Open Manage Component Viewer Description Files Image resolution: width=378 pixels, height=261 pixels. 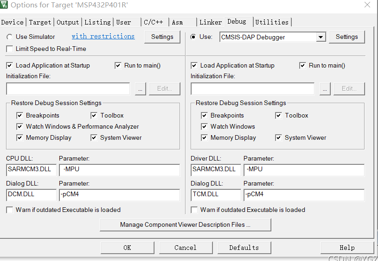(x=186, y=225)
